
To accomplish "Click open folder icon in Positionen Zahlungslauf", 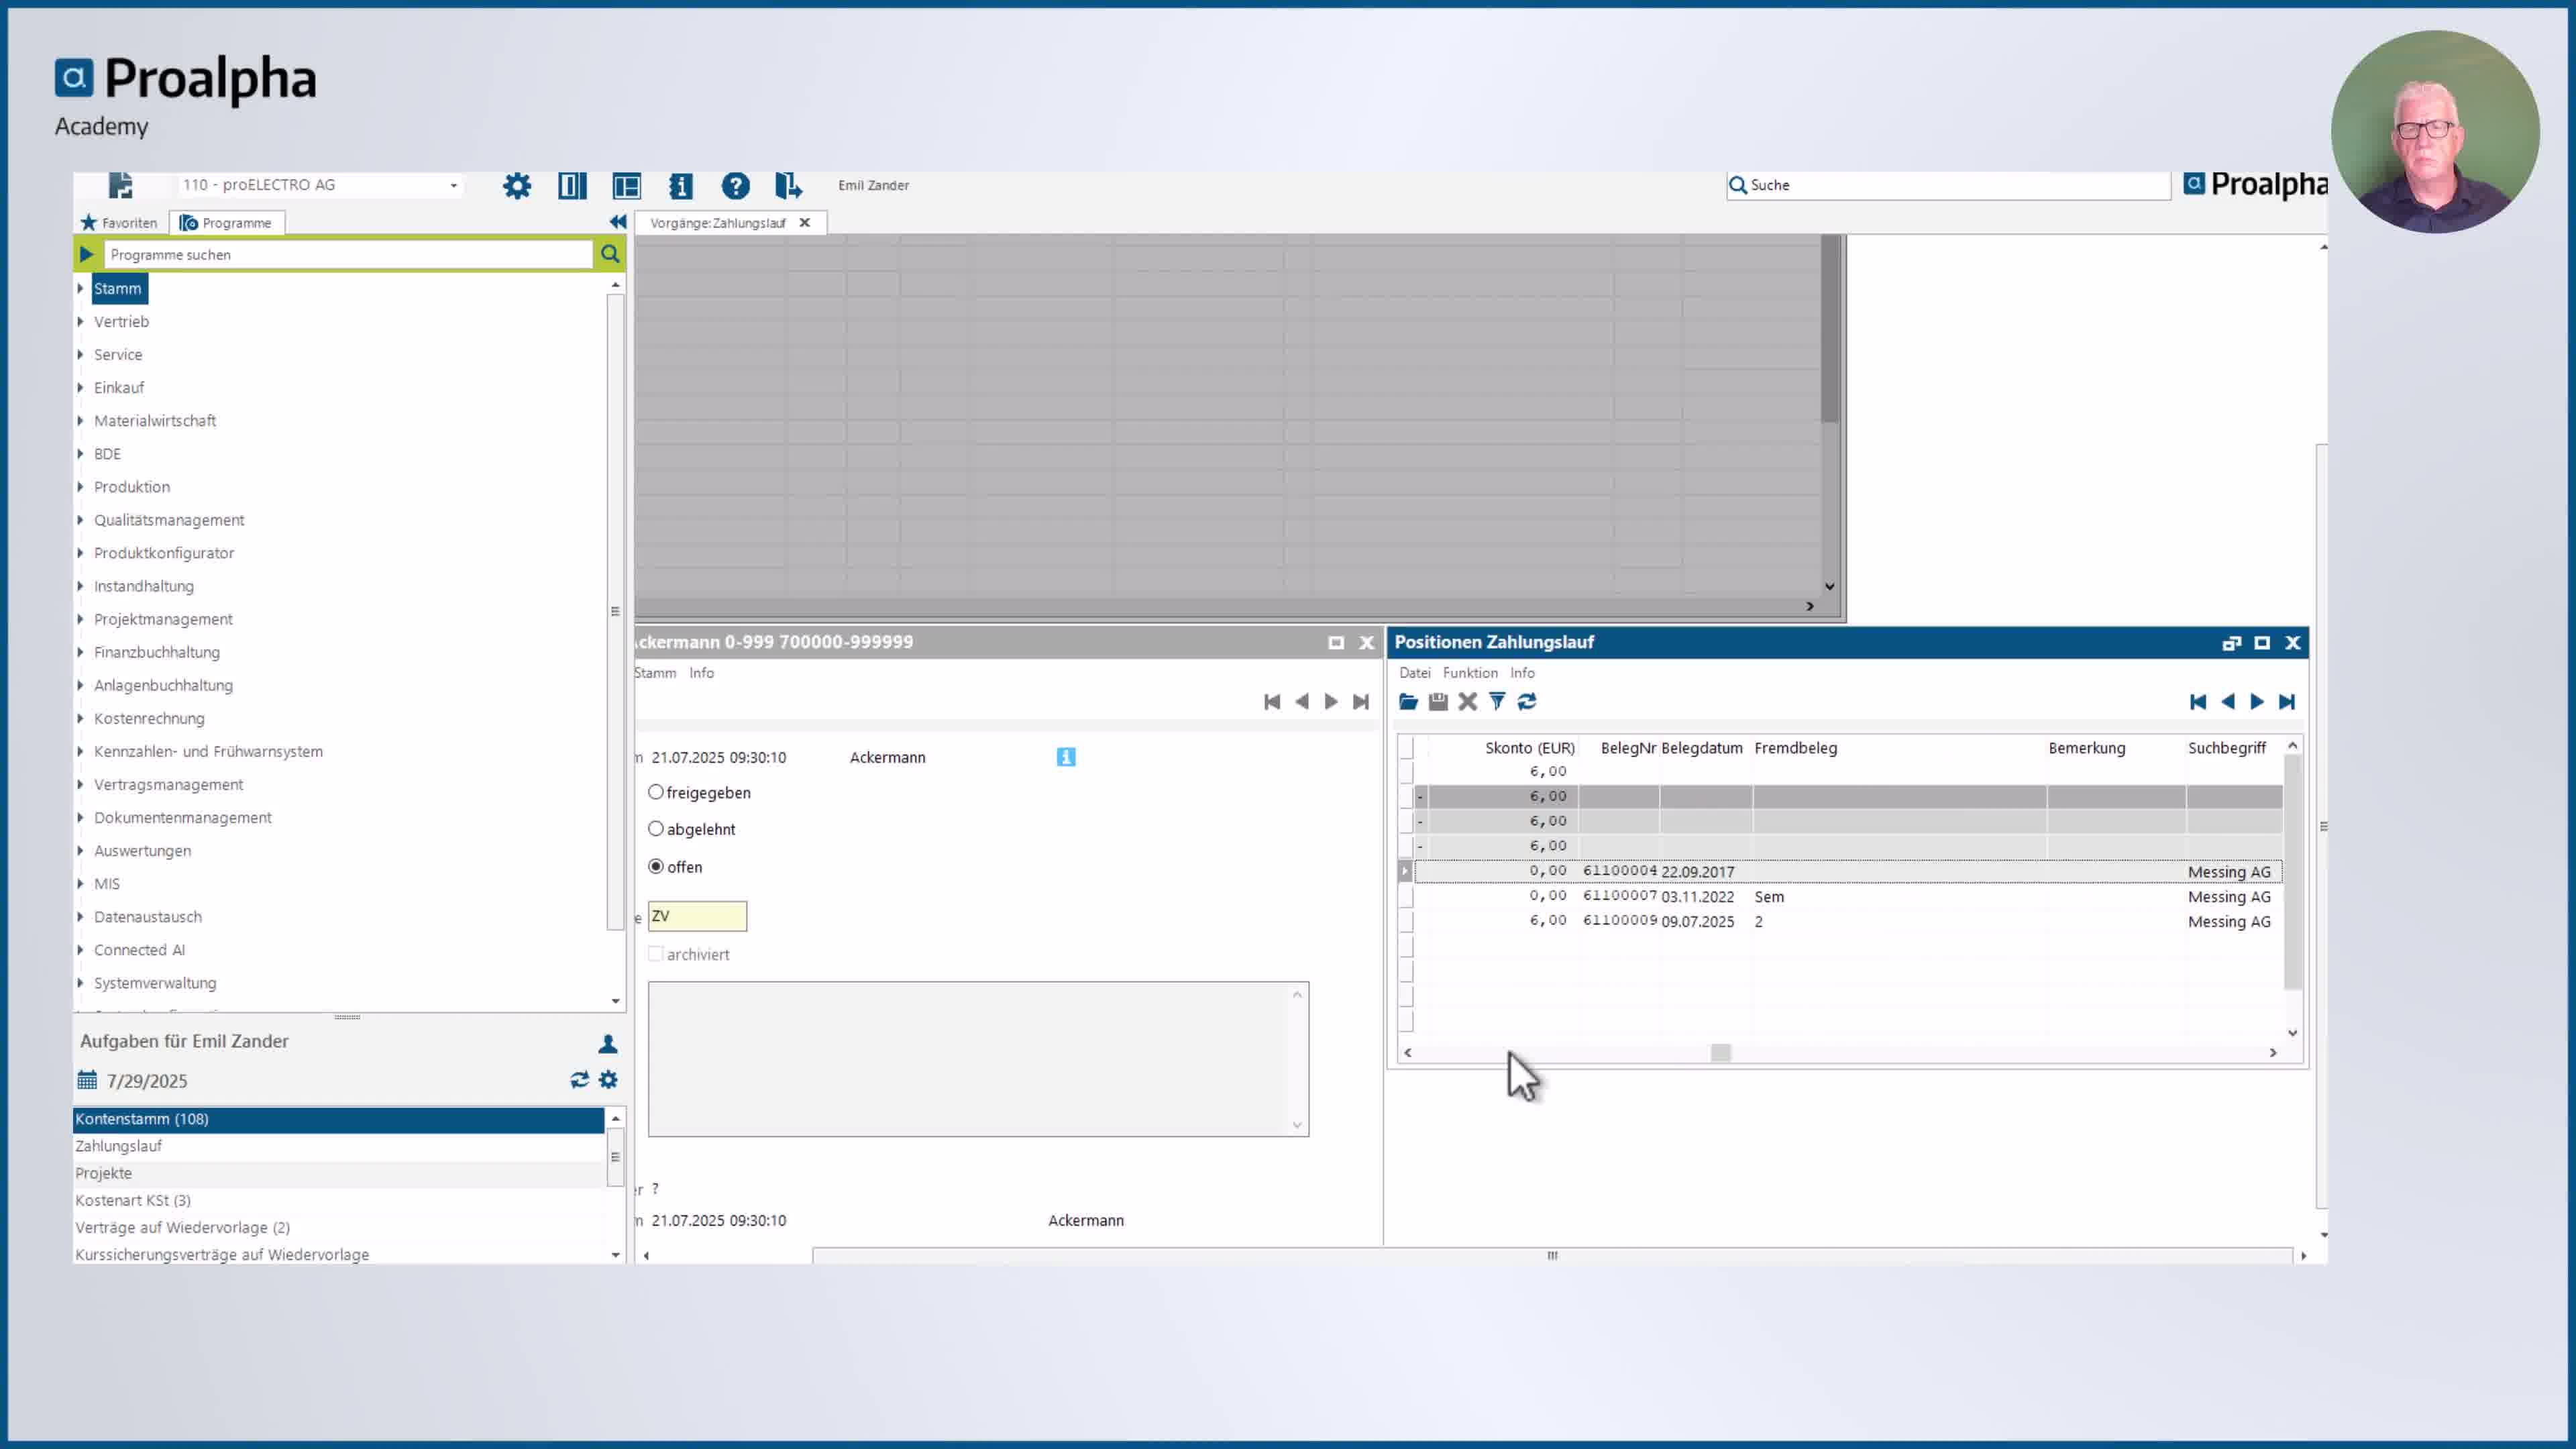I will (1408, 701).
